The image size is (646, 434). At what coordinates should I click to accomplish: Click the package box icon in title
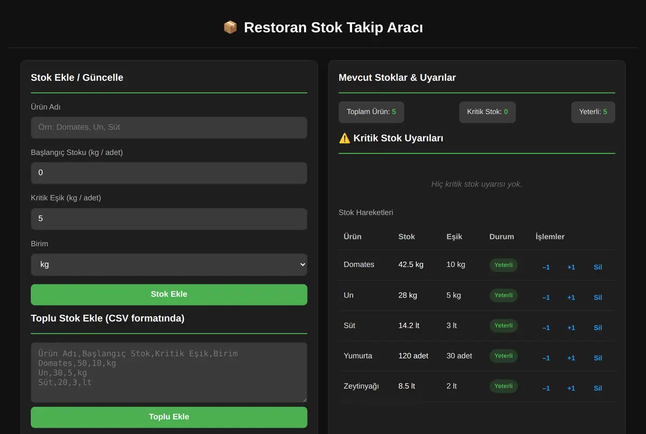(230, 27)
